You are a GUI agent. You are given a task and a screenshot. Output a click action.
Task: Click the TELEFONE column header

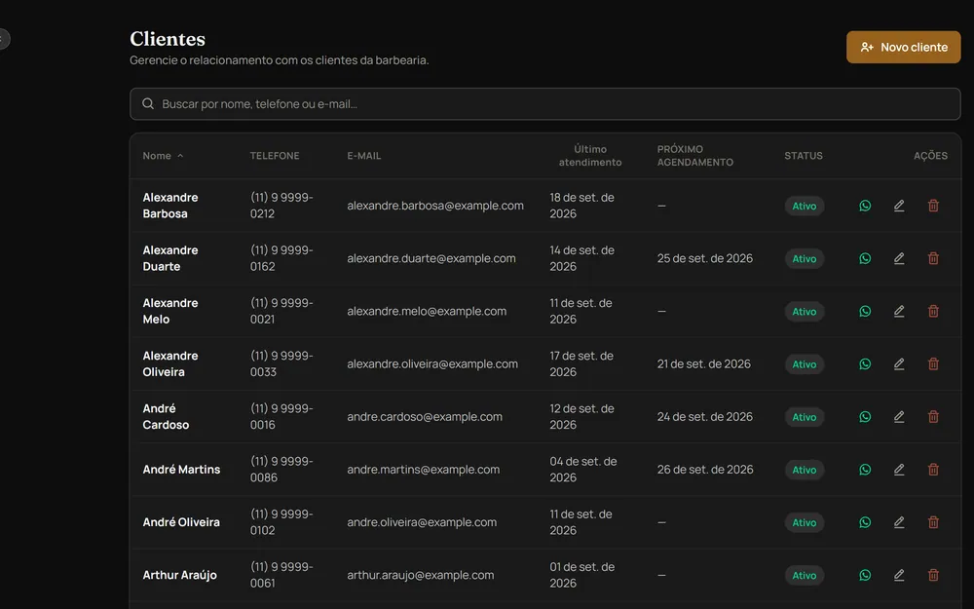[275, 156]
